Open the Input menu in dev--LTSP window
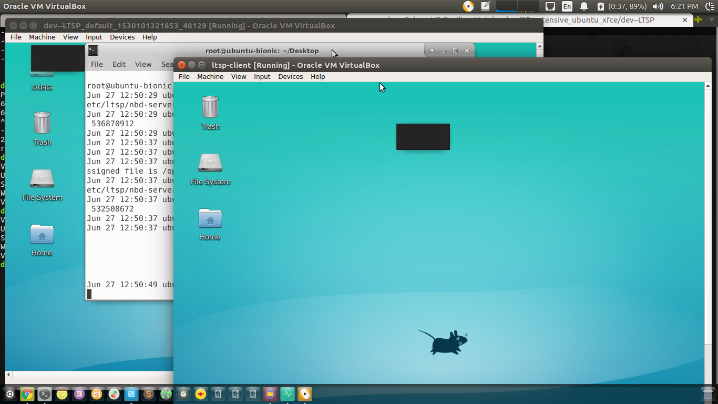 (94, 37)
